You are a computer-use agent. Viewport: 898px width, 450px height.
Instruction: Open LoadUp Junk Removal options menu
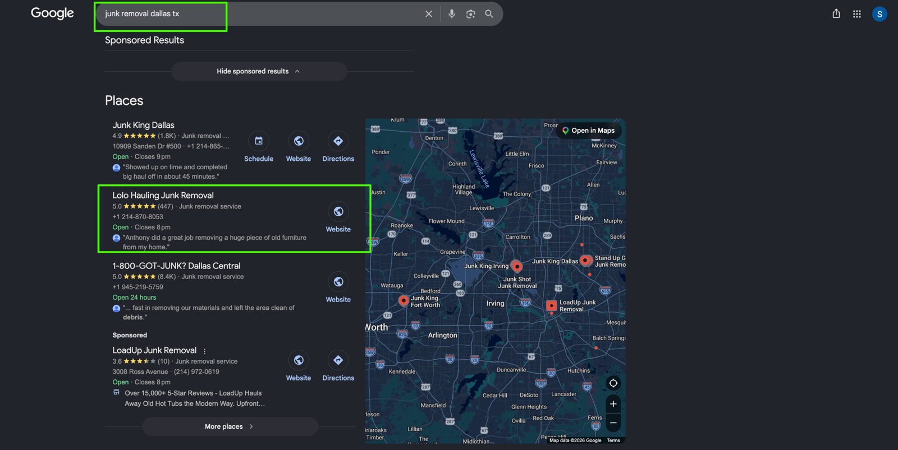point(204,351)
